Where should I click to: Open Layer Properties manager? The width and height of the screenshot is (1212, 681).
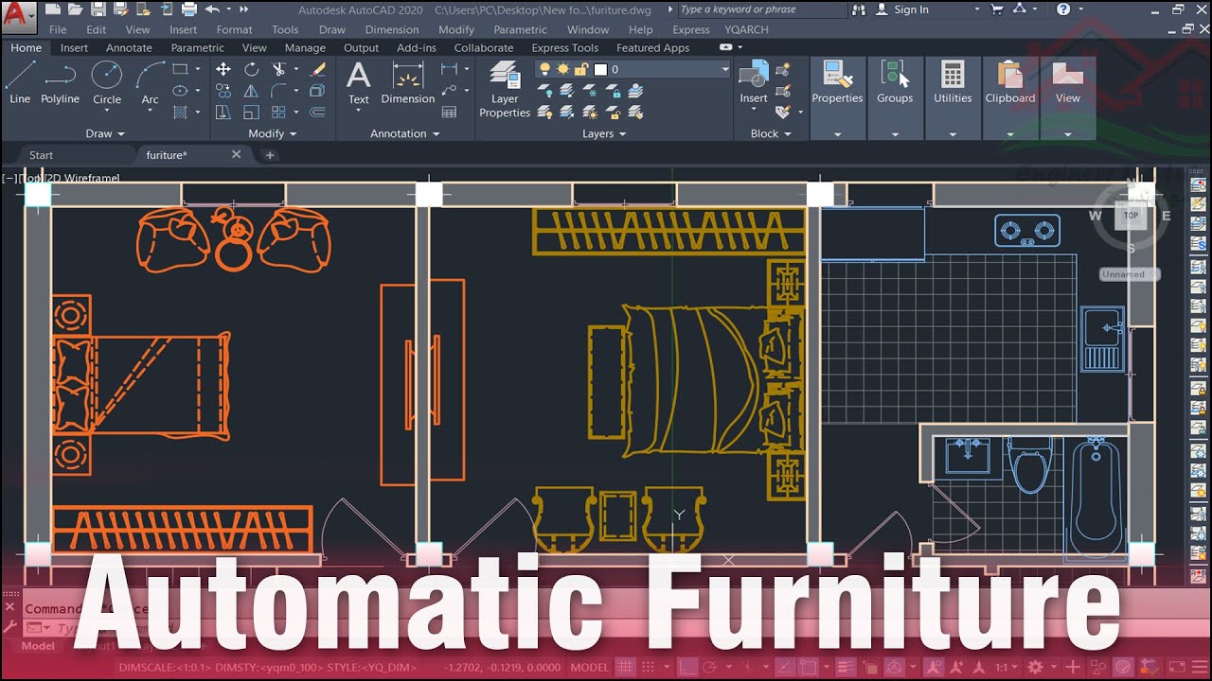[505, 89]
